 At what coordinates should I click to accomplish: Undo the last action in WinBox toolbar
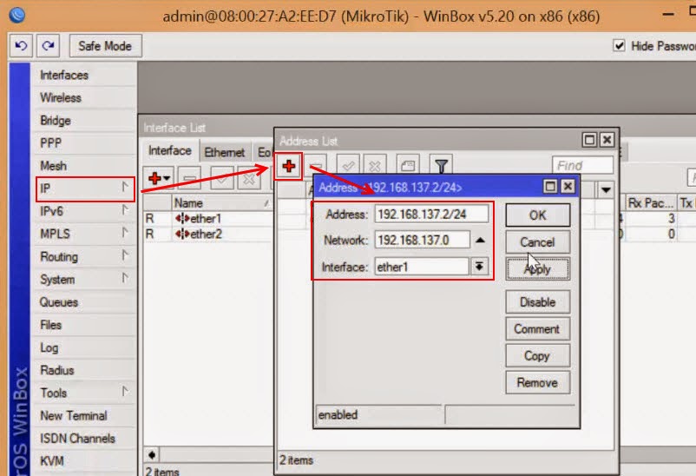coord(21,46)
